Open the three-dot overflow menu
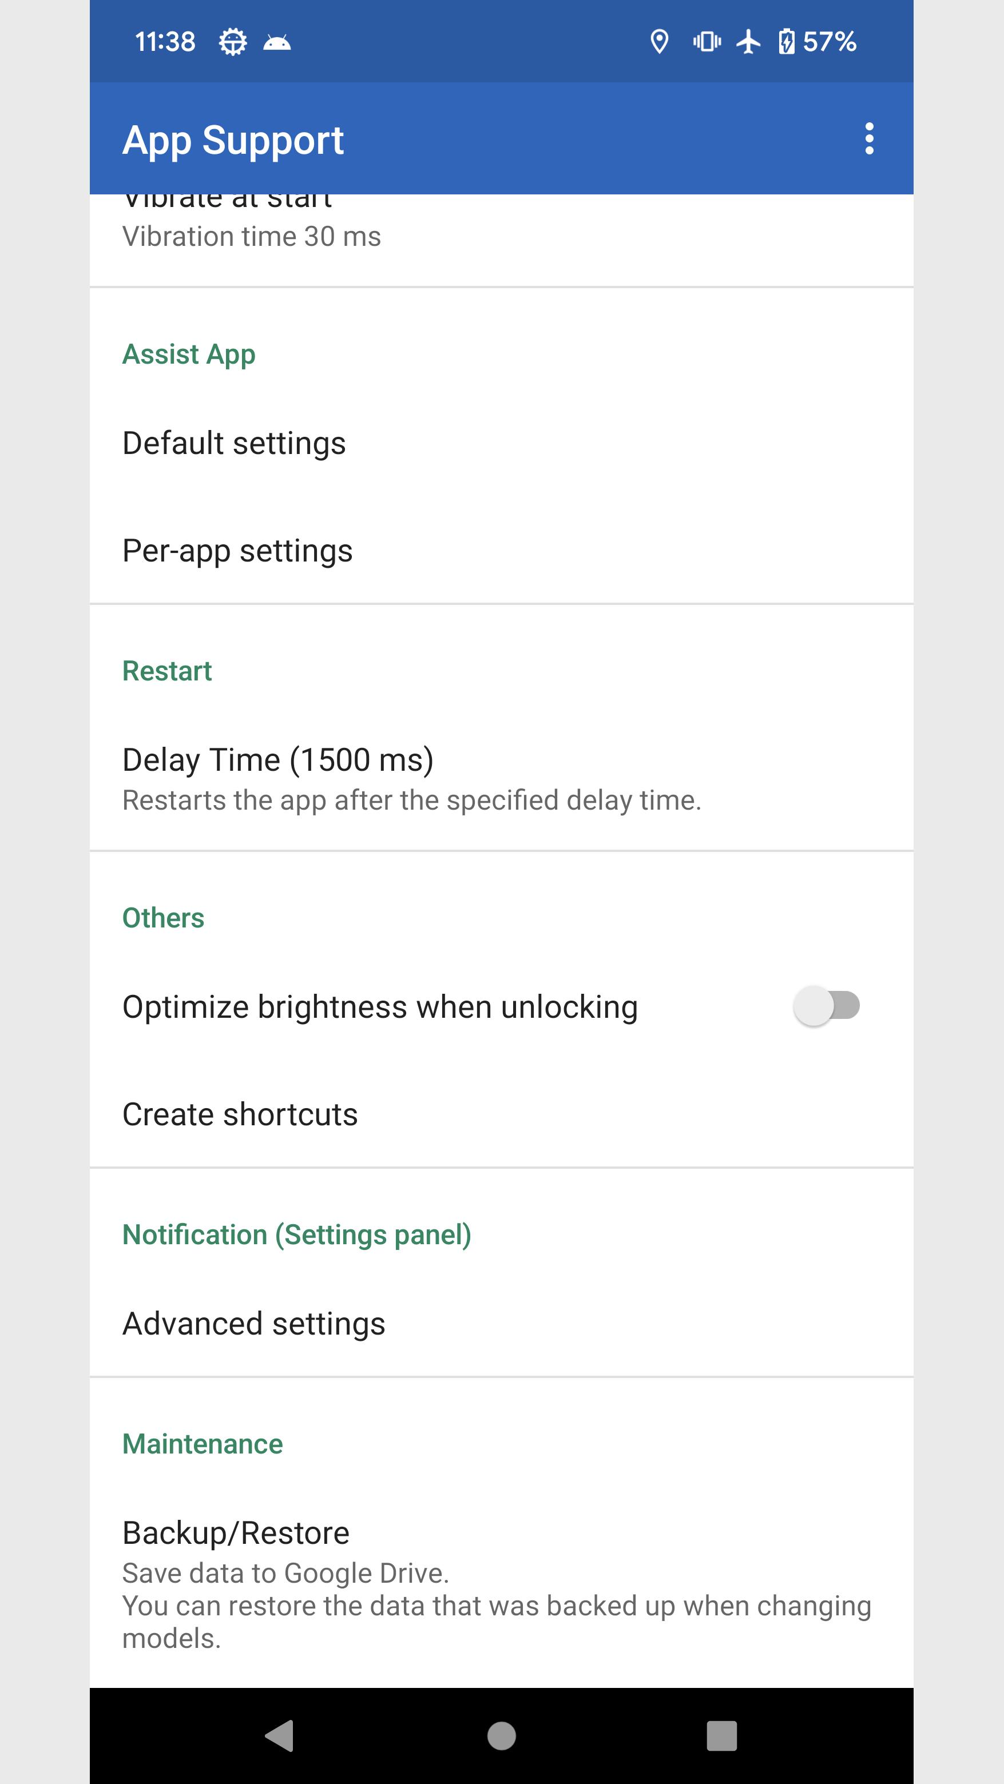Image resolution: width=1004 pixels, height=1784 pixels. (869, 138)
